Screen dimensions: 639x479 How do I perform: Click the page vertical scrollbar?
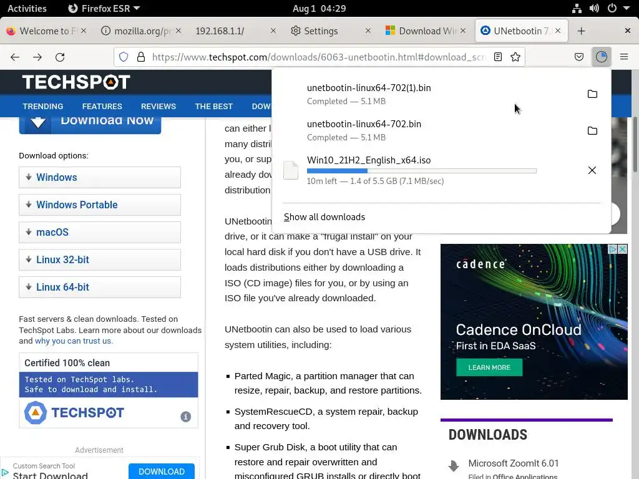635,144
